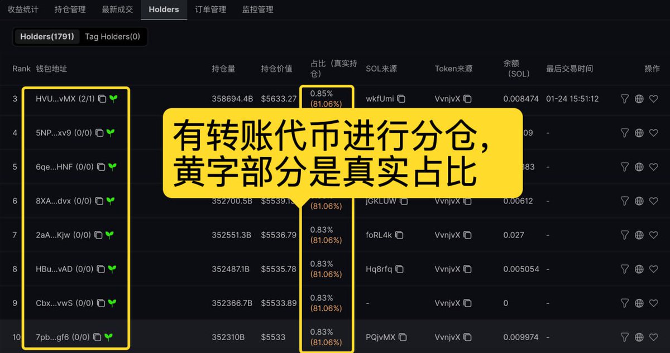This screenshot has height=353, width=670.
Task: Click SOL source wkfUmi
Action: click(x=380, y=99)
